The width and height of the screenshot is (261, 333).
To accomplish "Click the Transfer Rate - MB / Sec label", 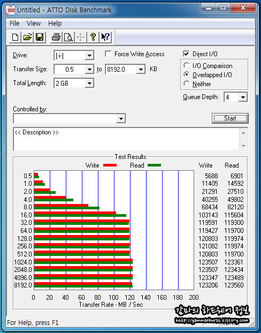I will click(x=111, y=304).
